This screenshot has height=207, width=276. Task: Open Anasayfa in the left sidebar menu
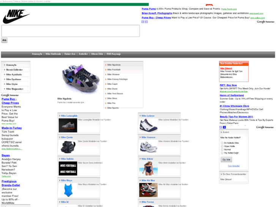click(x=11, y=65)
